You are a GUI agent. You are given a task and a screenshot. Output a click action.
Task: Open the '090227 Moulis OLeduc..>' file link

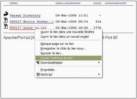click(32, 22)
